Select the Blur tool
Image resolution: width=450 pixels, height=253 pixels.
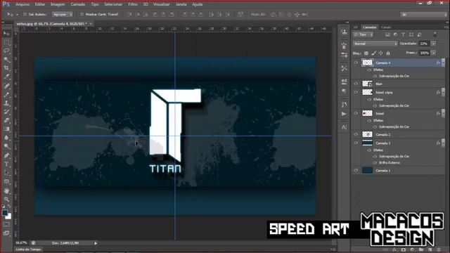tap(6, 138)
